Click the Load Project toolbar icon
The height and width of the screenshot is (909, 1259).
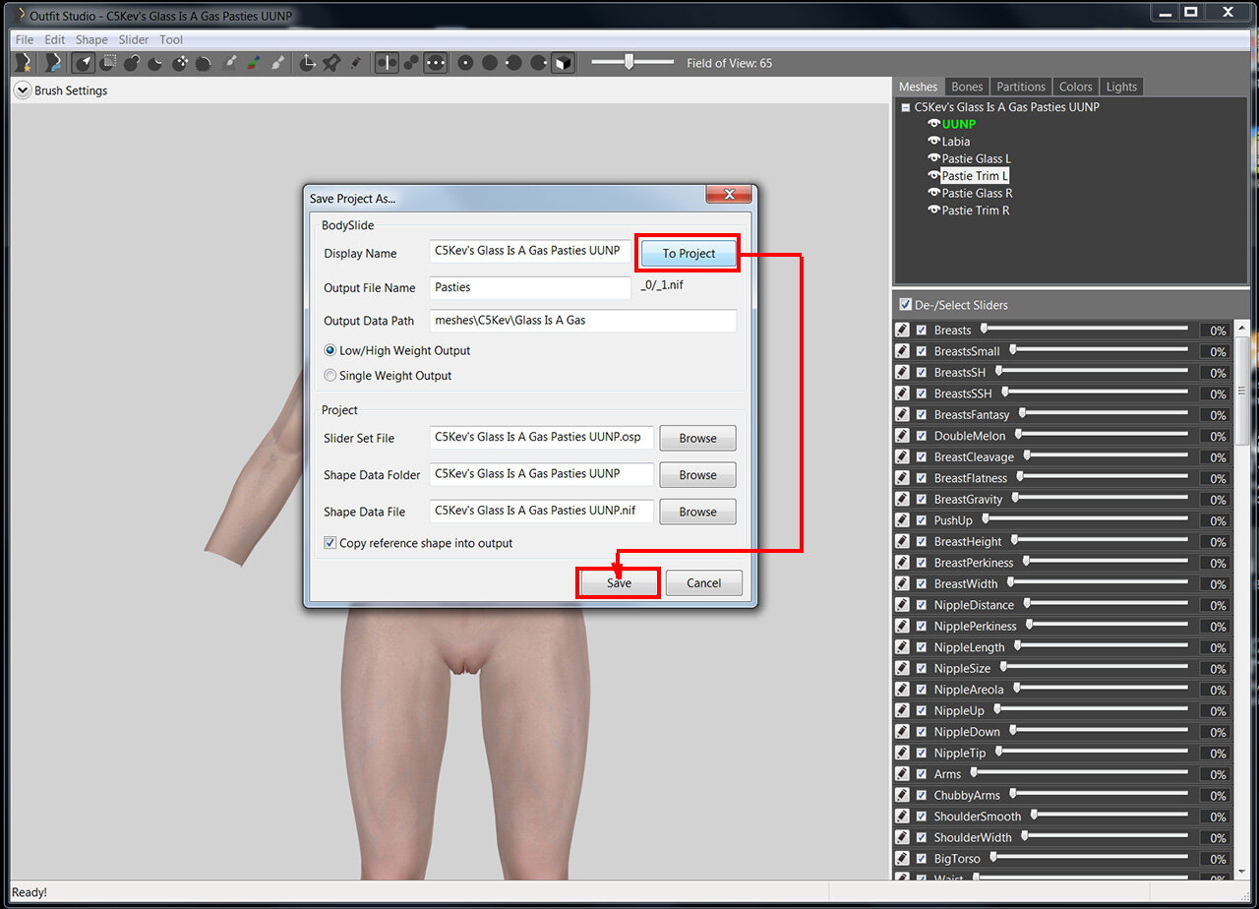click(x=52, y=63)
